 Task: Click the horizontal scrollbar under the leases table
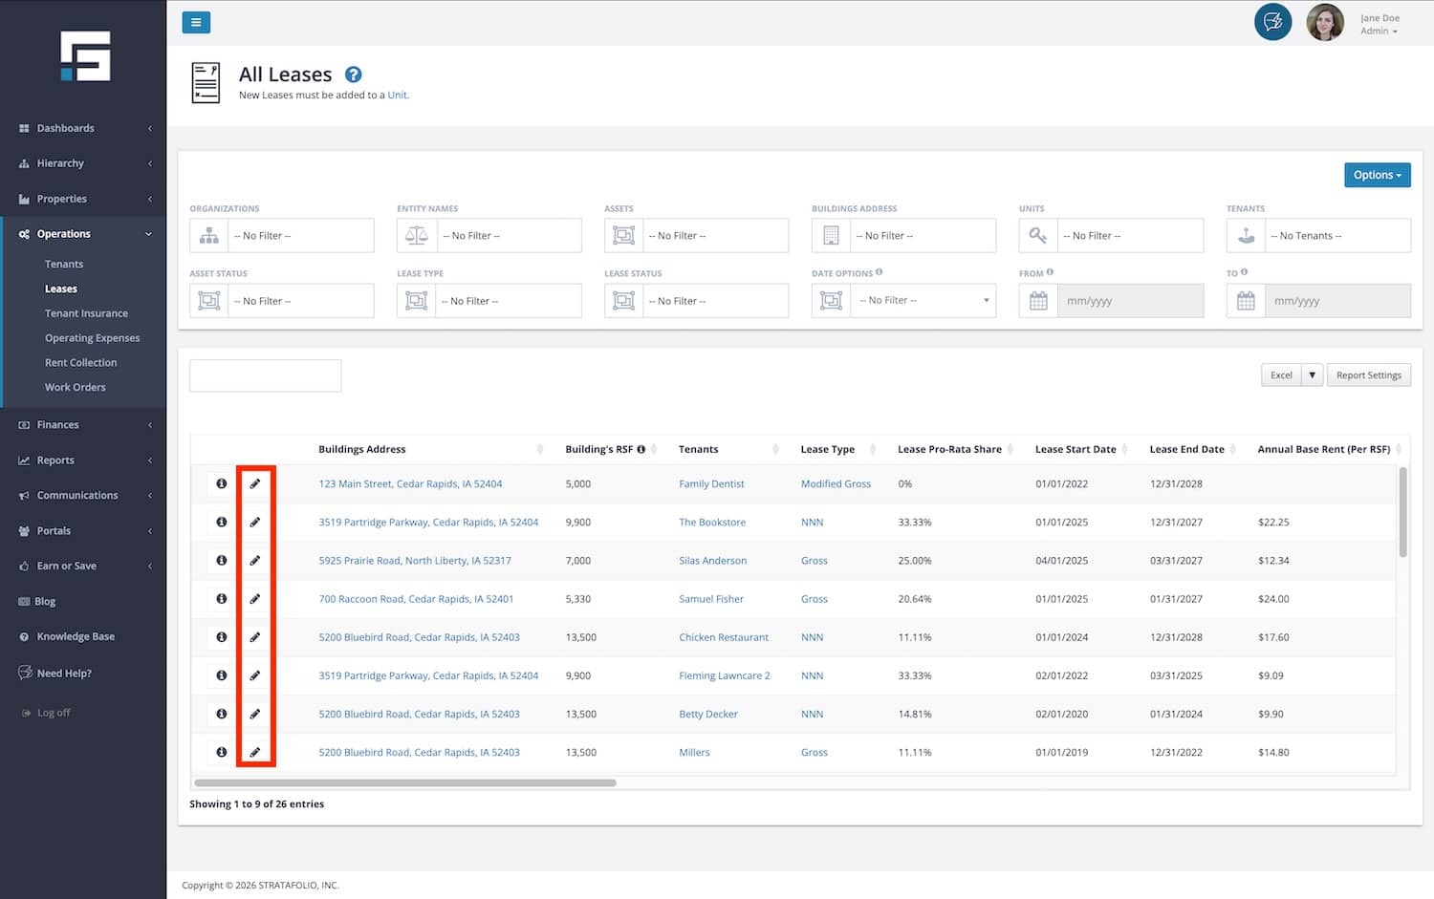(405, 783)
